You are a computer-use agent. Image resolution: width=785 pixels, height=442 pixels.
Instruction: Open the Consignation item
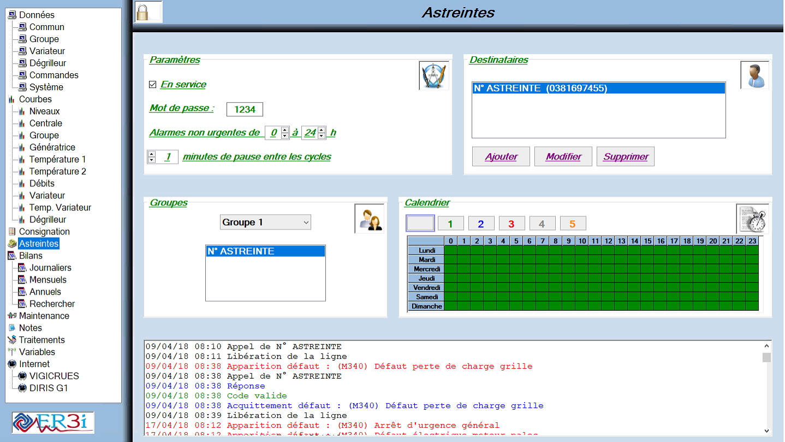(x=44, y=231)
